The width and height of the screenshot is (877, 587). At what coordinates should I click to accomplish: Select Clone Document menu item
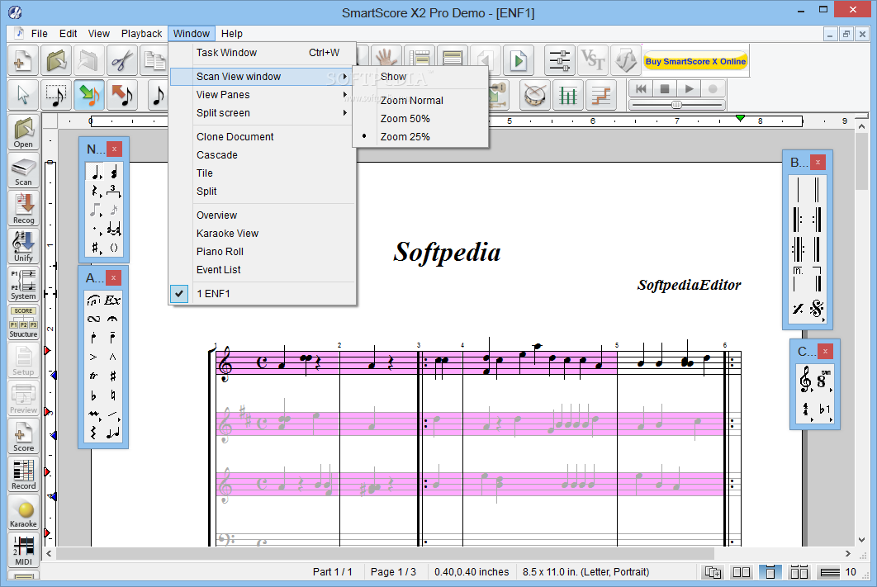click(x=262, y=136)
